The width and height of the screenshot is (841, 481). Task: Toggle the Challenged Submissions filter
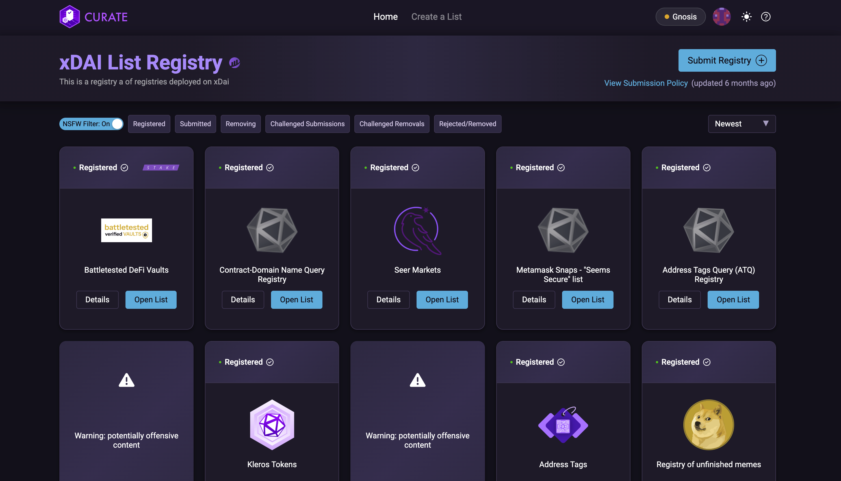tap(307, 124)
